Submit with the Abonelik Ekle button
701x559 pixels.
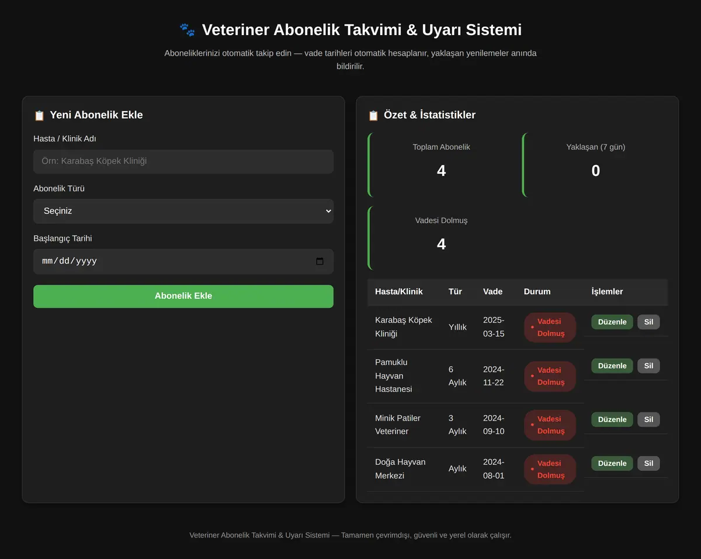(x=183, y=296)
